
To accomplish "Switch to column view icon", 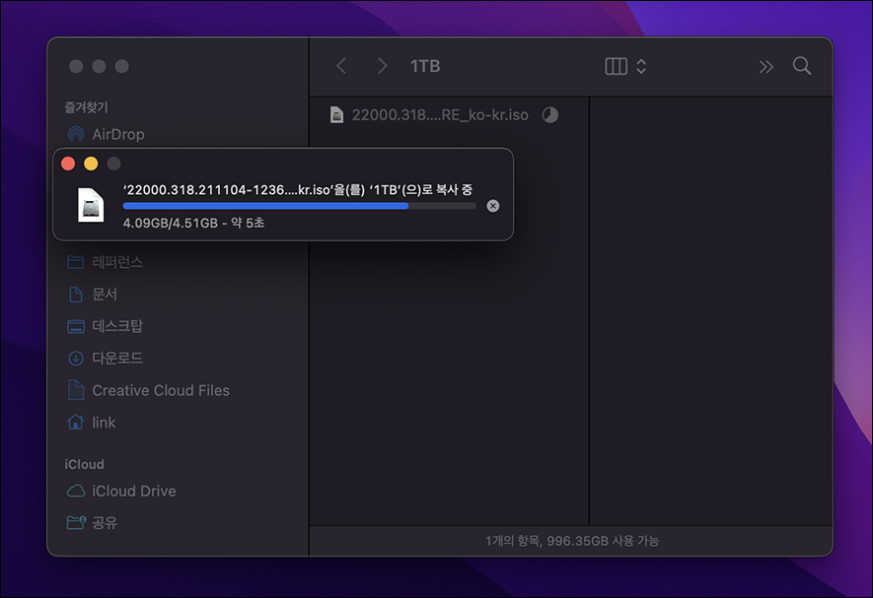I will 616,66.
